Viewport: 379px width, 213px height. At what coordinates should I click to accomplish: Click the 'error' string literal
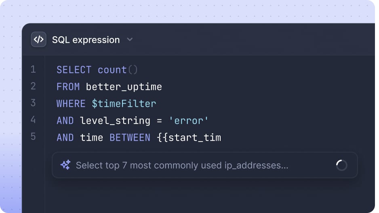(x=189, y=121)
